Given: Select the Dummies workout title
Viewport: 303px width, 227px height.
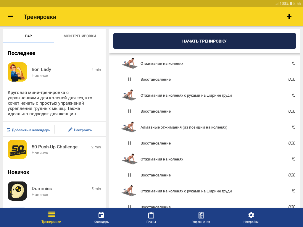Looking at the screenshot, I should coord(42,188).
